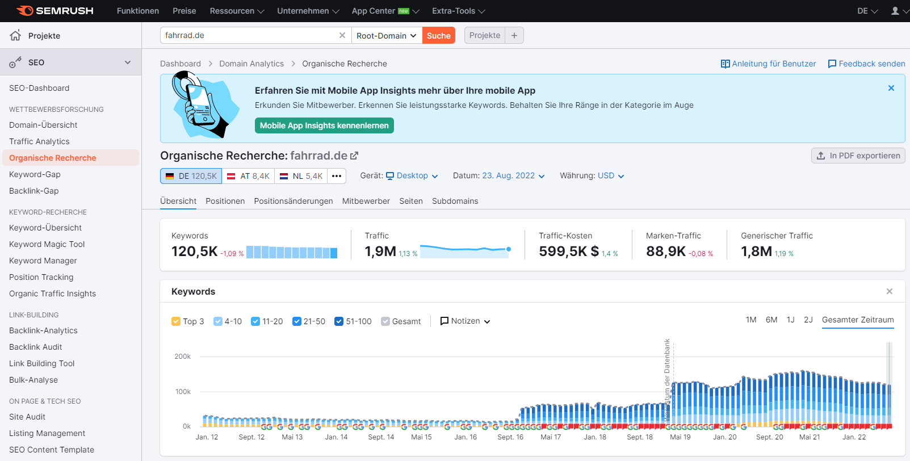Toggle the 11-20 positions checkbox

pos(255,321)
